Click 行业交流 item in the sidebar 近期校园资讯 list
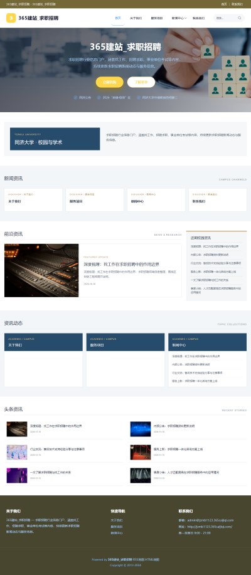The height and width of the screenshot is (575, 251). [x=216, y=263]
